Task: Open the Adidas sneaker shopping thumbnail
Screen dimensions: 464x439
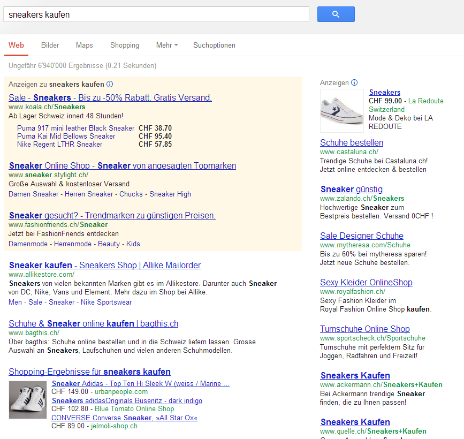Action: pyautogui.click(x=28, y=400)
